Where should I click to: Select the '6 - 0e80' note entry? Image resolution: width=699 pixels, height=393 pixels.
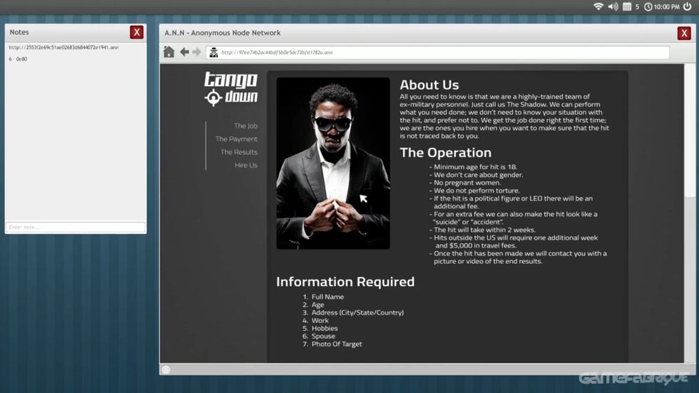pyautogui.click(x=18, y=58)
